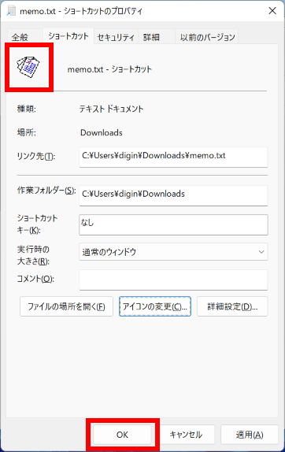This screenshot has width=285, height=452.
Task: Click the 場所: label
Action: pos(27,132)
